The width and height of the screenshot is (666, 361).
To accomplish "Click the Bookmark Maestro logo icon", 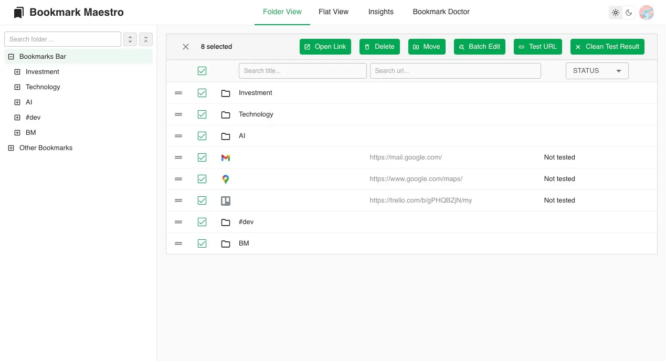I will [19, 12].
